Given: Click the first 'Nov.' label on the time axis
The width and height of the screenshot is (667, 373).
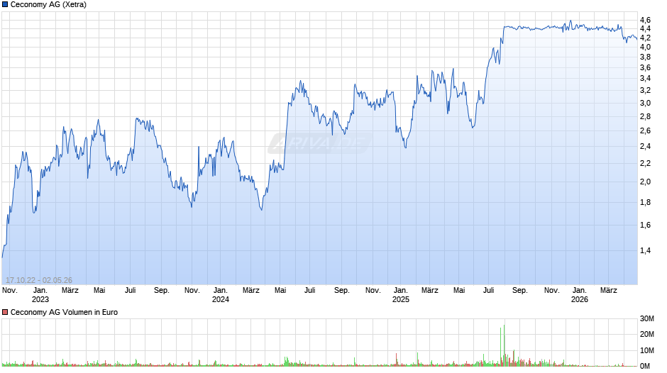Looking at the screenshot, I should [x=10, y=291].
